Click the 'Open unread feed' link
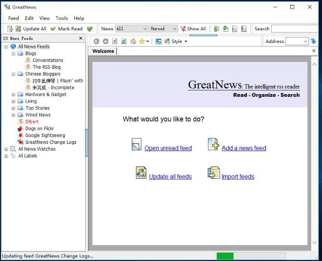322x261 pixels. coord(168,148)
